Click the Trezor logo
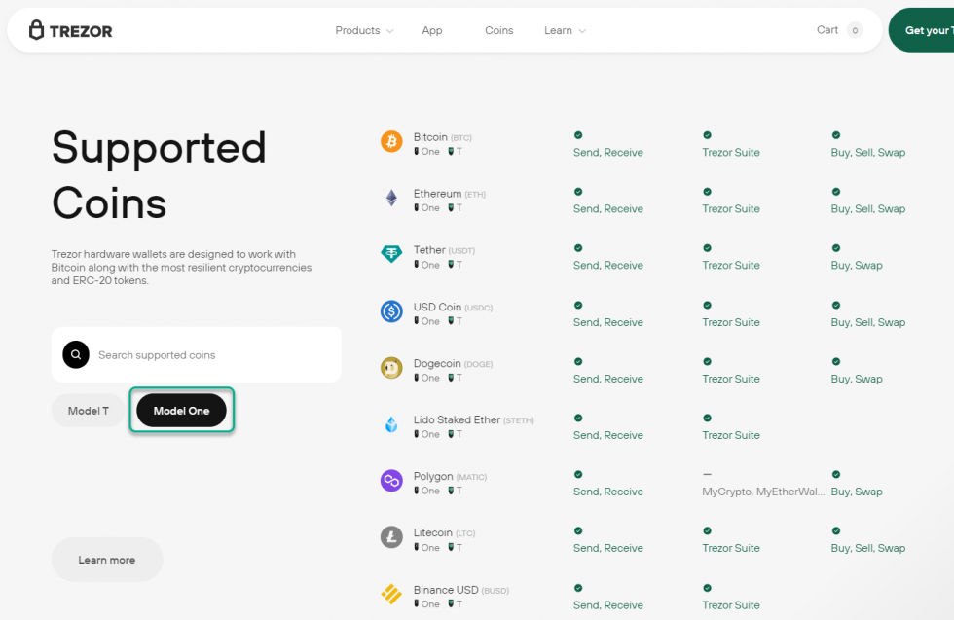The height and width of the screenshot is (620, 954). coord(70,30)
